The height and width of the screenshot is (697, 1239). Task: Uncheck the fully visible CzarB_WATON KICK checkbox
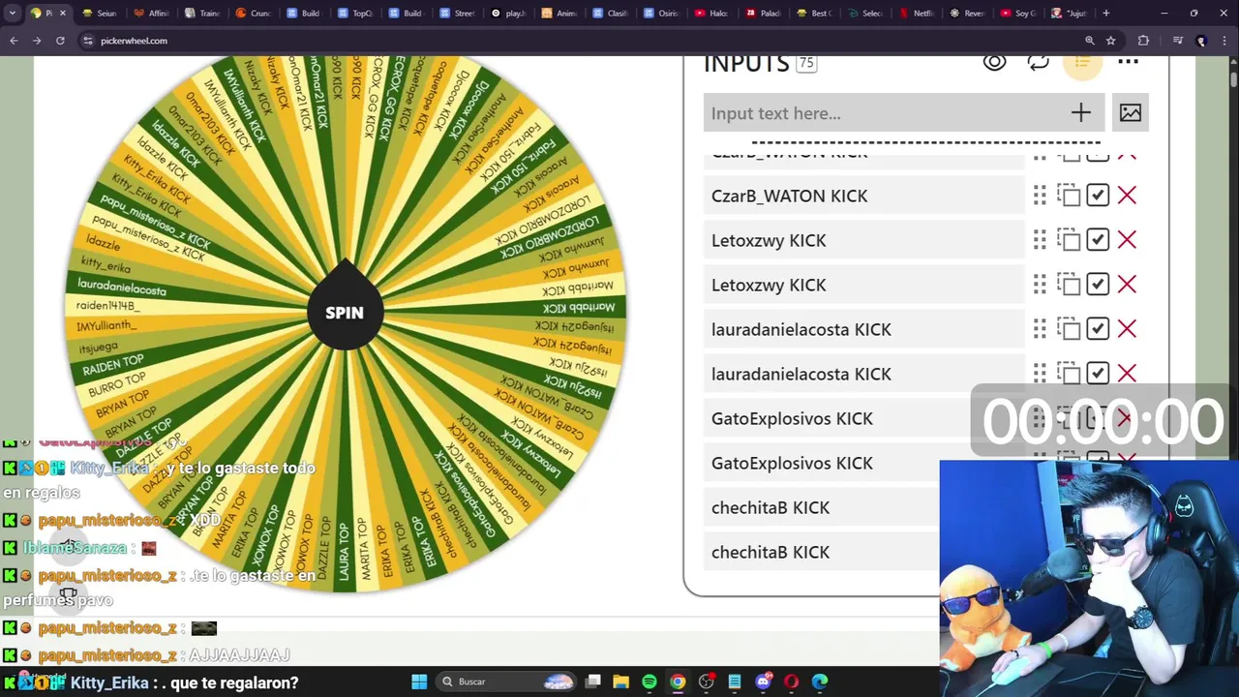(1098, 196)
